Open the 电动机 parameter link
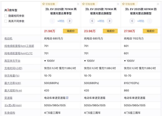 (8, 38)
